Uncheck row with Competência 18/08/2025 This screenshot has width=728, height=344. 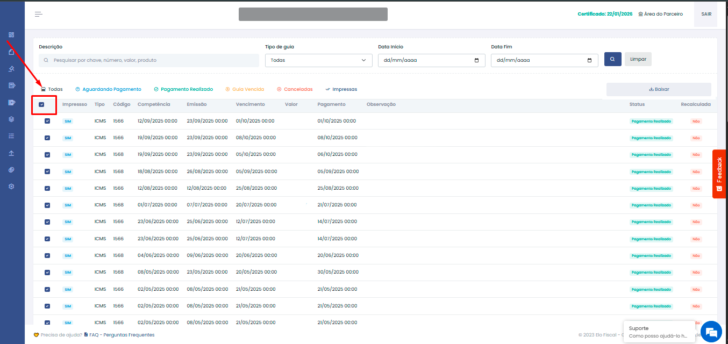tap(47, 171)
